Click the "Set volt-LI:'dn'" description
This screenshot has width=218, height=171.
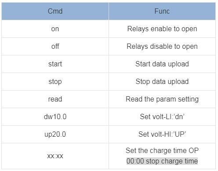click(x=162, y=116)
